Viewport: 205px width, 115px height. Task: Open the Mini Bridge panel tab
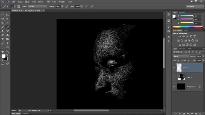click(16, 114)
